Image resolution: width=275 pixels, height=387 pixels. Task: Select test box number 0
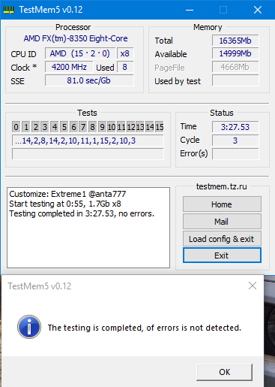pos(16,127)
